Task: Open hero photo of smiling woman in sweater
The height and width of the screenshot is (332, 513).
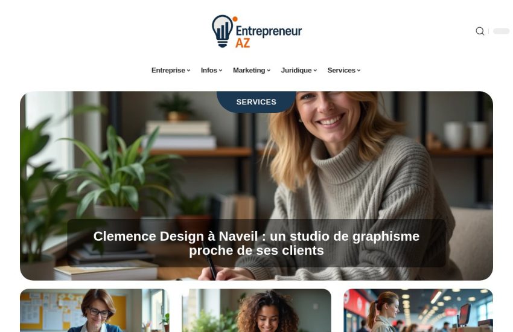Action: click(x=256, y=164)
